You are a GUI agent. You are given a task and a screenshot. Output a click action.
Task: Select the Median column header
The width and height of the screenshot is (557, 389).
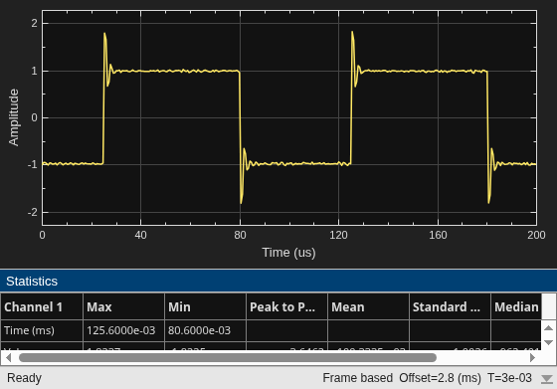[x=516, y=306]
